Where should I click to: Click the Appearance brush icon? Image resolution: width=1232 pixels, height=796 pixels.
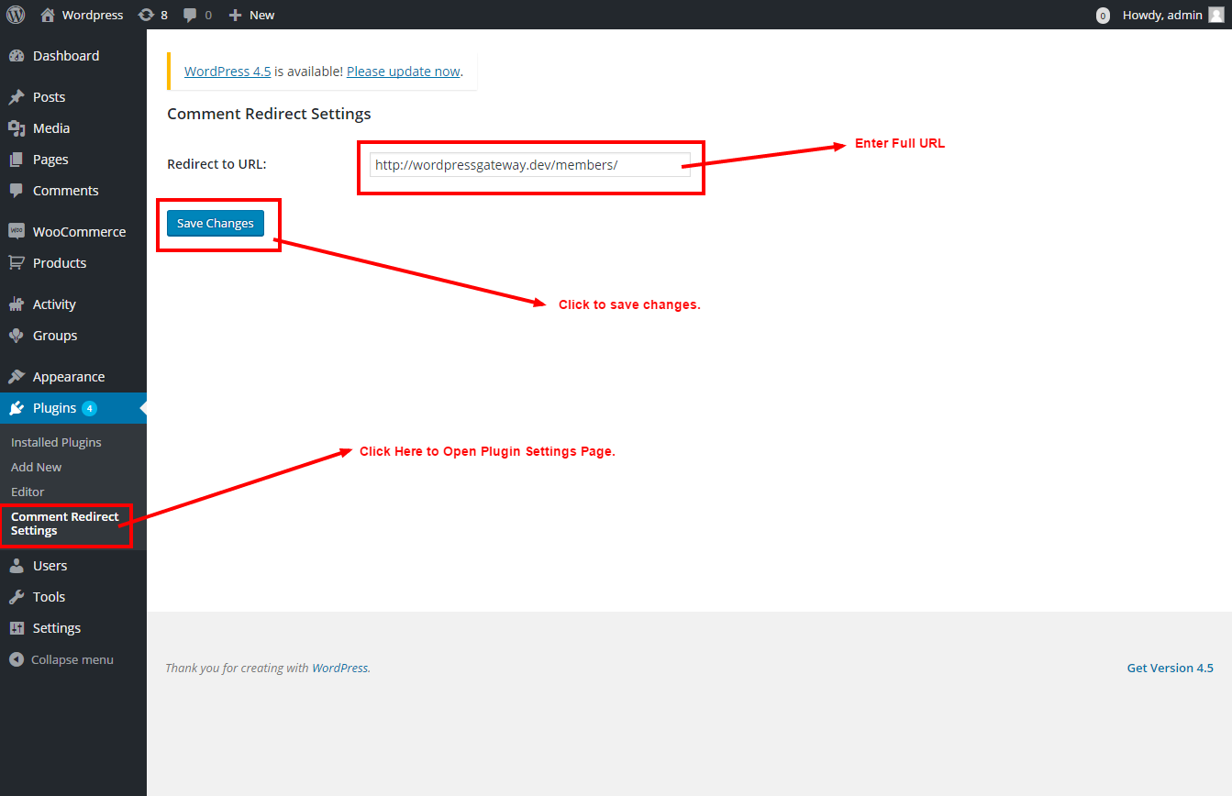click(x=17, y=377)
